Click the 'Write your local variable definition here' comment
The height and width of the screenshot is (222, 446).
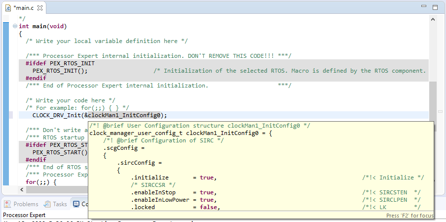tap(107, 41)
